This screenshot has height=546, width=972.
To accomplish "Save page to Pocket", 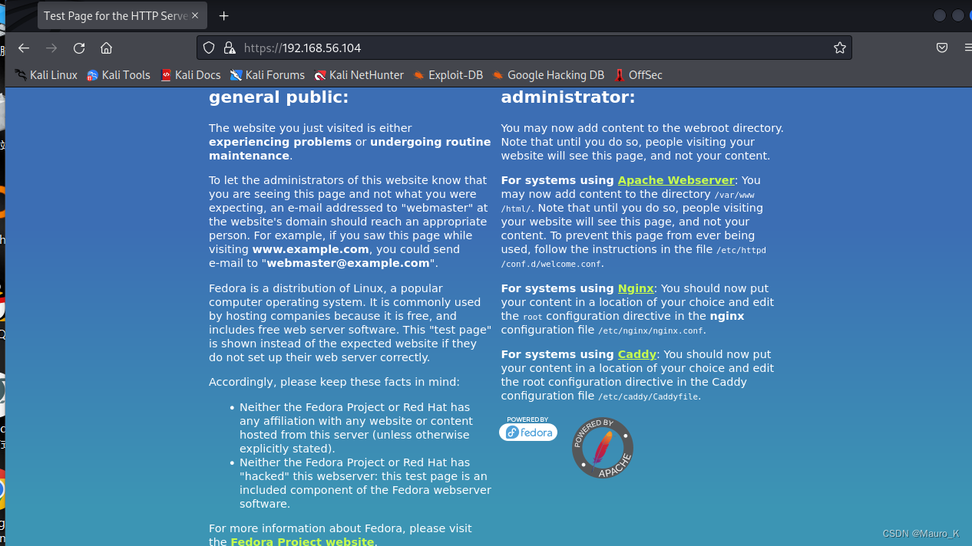I will click(942, 48).
